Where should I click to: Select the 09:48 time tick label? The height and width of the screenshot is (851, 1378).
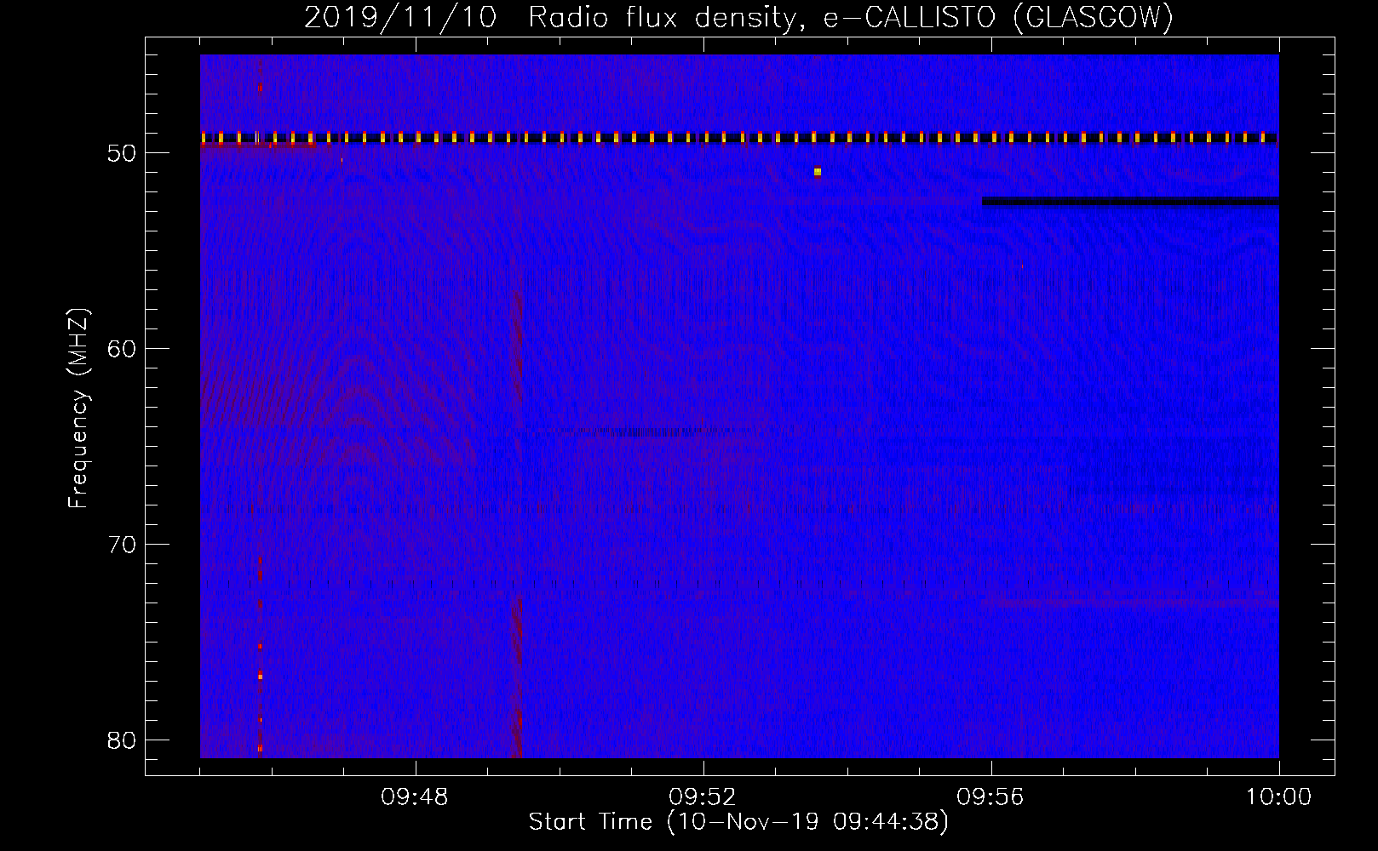415,797
